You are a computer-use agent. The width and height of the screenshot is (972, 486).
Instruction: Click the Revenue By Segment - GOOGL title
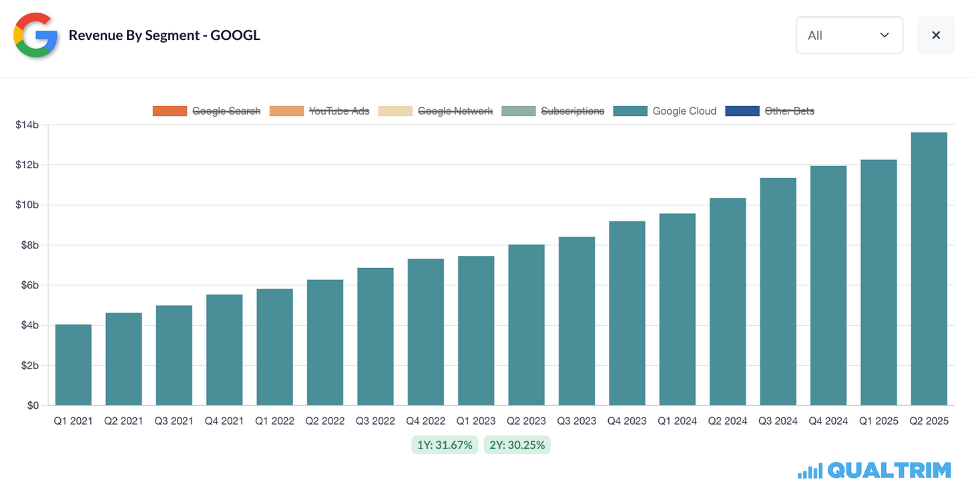click(x=164, y=35)
